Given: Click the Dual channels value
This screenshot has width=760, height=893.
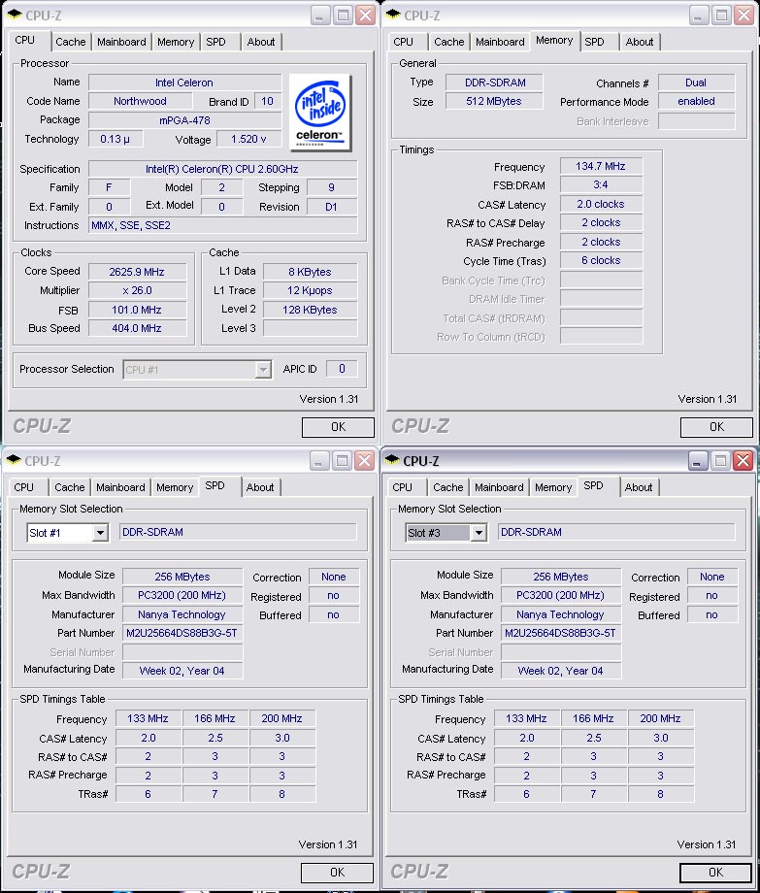Looking at the screenshot, I should [x=696, y=83].
